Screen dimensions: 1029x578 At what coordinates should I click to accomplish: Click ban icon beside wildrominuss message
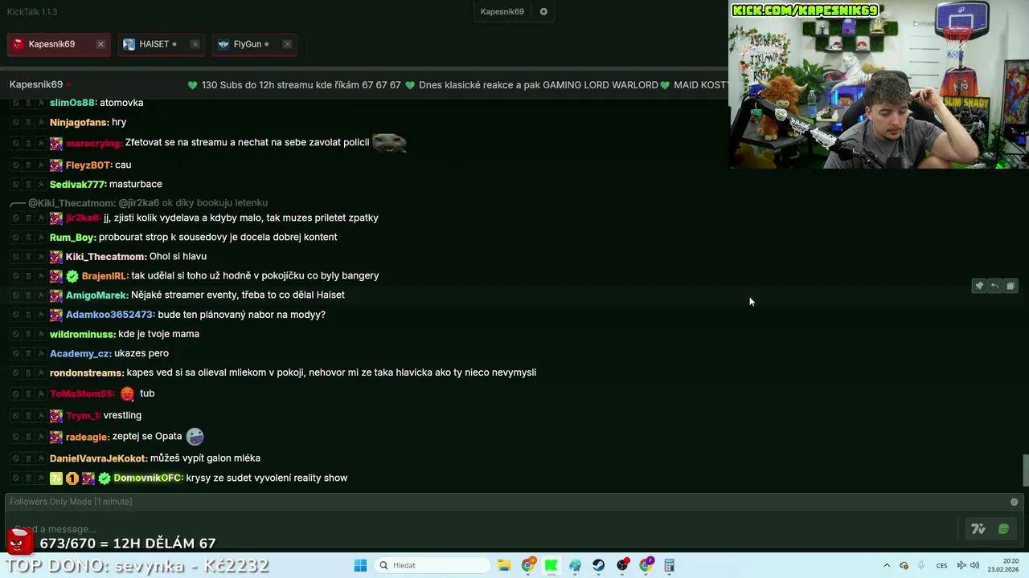[15, 334]
